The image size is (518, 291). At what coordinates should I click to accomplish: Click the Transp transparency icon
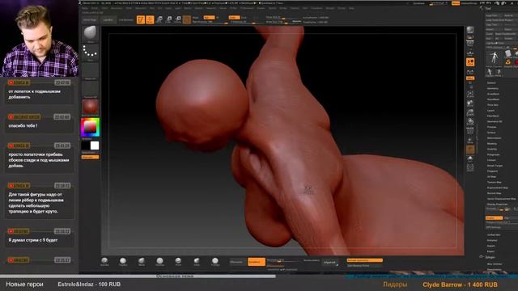pos(470,140)
